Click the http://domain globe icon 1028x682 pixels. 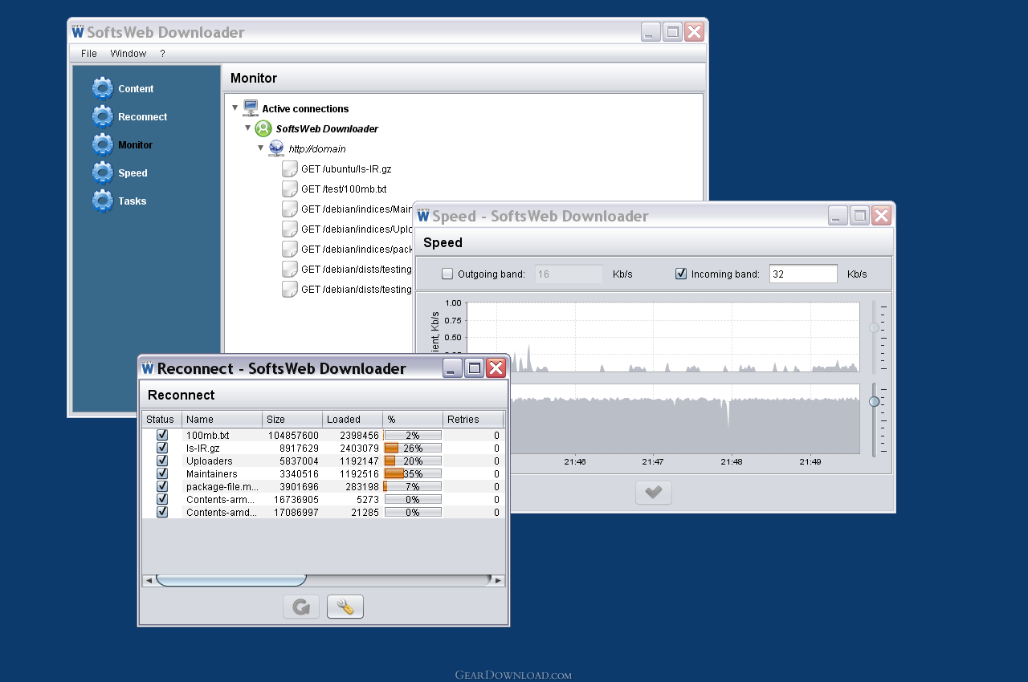coord(276,148)
